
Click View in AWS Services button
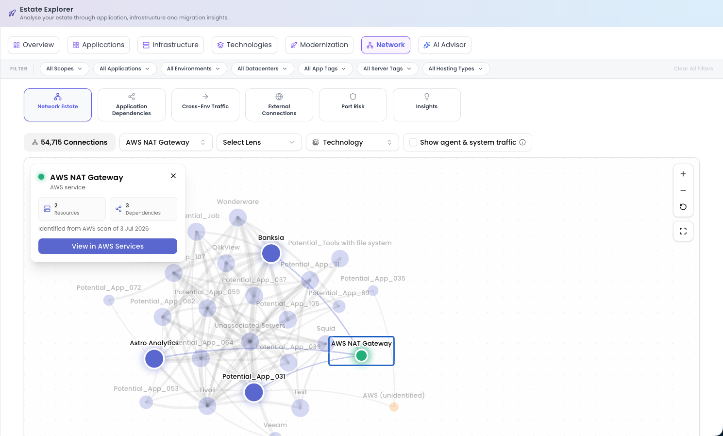(108, 246)
